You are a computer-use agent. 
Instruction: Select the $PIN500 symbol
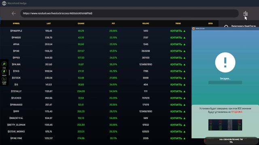tap(16, 37)
